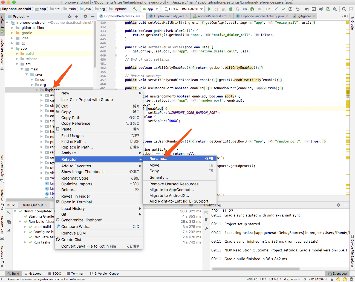Viewport: 355px width, 282px height.
Task: Click the happy smiley feedback icon
Action: 339,279
